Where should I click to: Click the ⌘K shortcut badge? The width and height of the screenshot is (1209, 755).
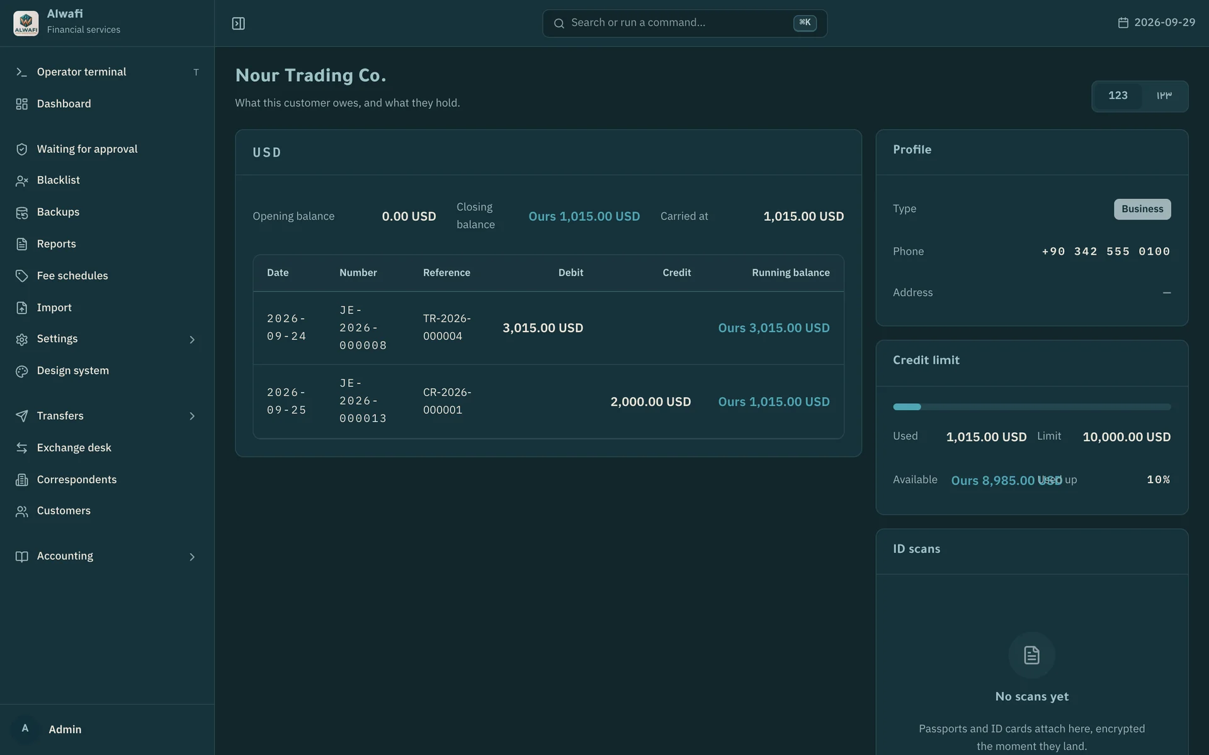(x=805, y=23)
